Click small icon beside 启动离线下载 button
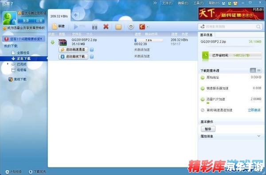This screenshot has width=266, height=175. click(92, 57)
